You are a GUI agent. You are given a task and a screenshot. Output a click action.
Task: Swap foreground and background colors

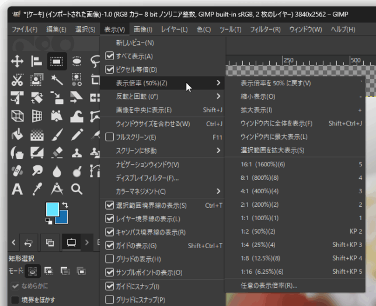tap(64, 206)
